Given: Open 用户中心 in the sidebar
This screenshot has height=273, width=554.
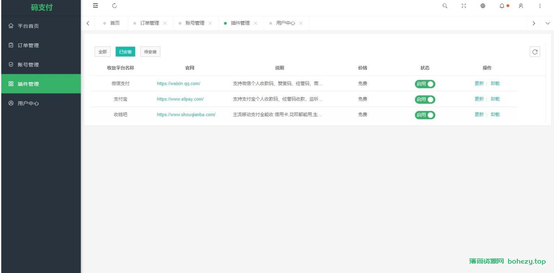Looking at the screenshot, I should point(41,103).
